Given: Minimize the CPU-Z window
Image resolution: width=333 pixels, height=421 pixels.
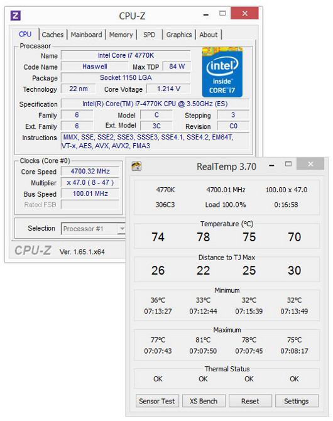Looking at the screenshot, I should [206, 15].
